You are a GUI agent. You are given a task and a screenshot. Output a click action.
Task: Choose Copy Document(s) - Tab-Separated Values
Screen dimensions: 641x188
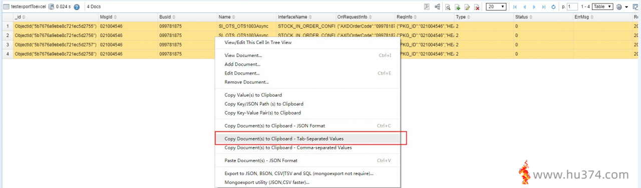tap(307, 138)
